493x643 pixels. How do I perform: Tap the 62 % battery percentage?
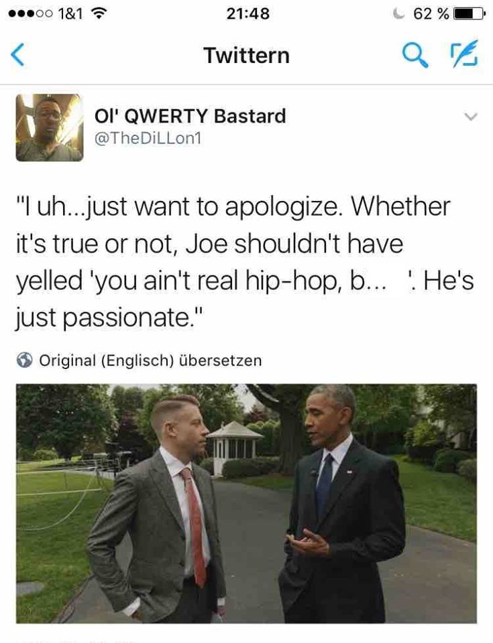coord(431,13)
